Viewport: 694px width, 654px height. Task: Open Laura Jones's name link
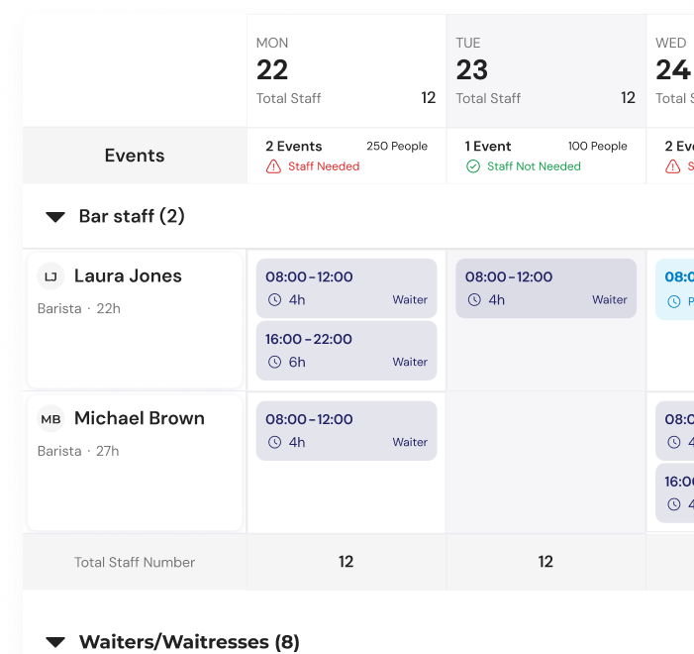128,276
